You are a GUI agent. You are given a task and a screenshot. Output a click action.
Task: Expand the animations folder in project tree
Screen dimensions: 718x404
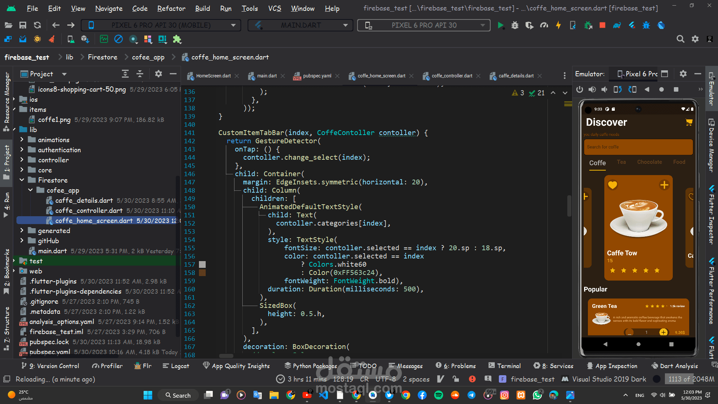[22, 140]
